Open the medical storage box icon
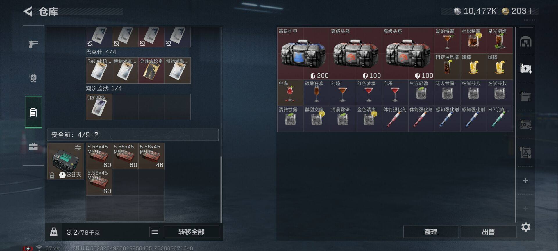558x251 pixels. coord(526,69)
